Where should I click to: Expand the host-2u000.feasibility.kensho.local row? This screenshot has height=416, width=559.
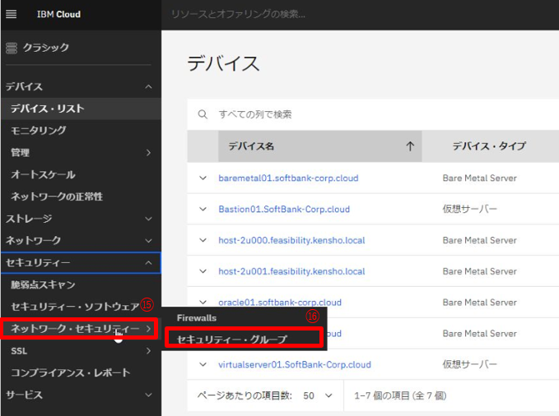point(203,240)
